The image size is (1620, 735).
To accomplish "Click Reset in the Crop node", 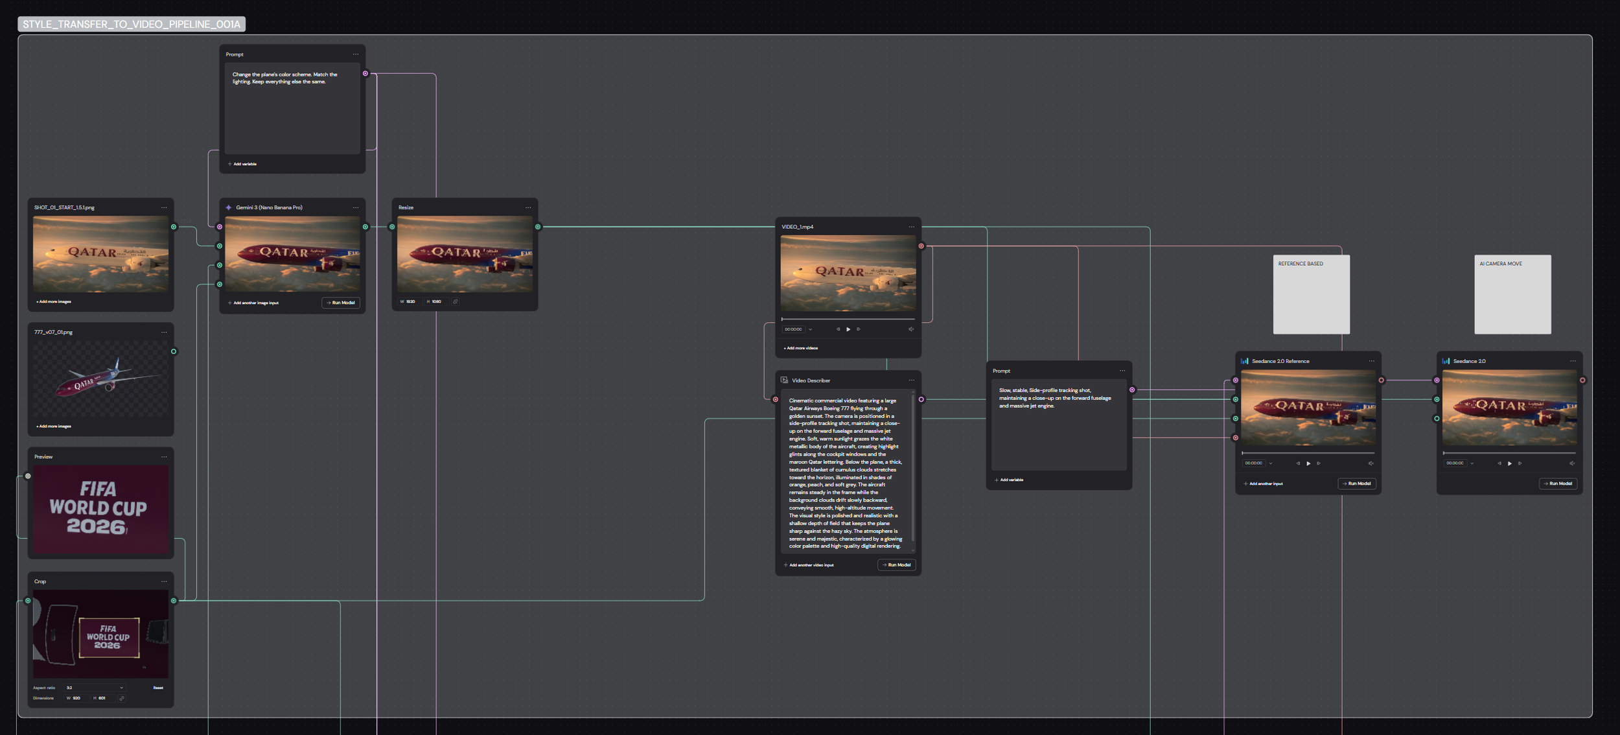I will 158,688.
